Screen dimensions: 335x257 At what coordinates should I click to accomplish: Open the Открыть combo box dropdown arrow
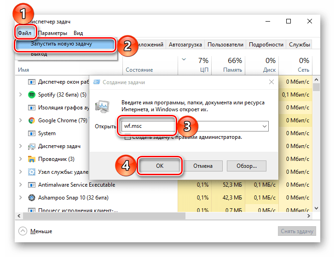pos(265,126)
